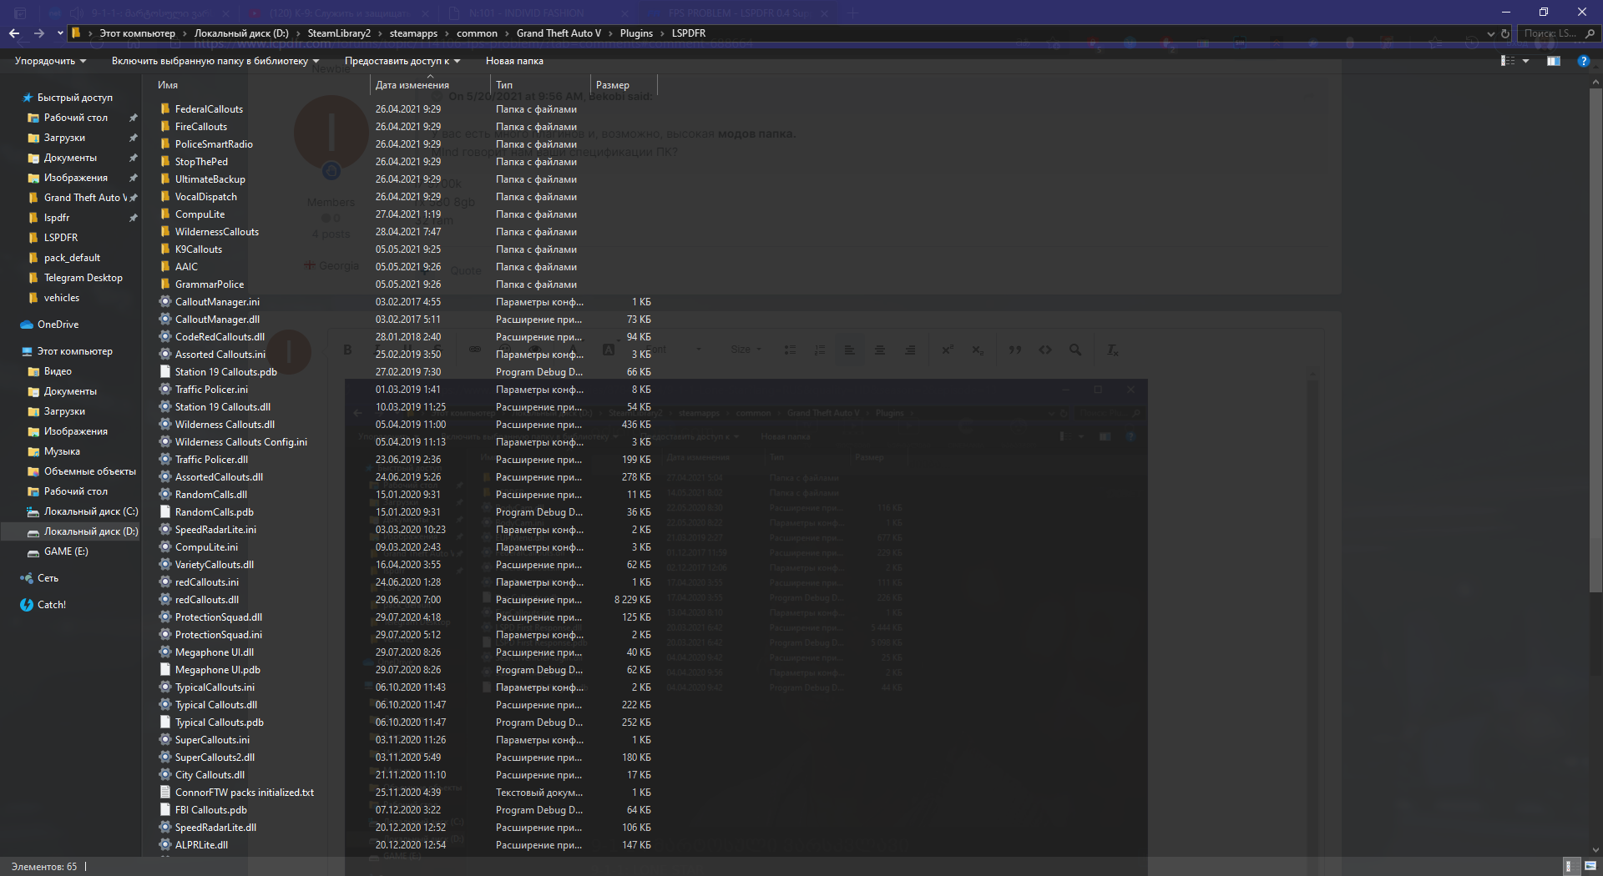Click the search magnifier icon

point(1590,33)
